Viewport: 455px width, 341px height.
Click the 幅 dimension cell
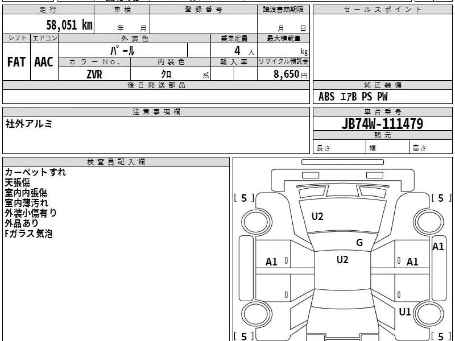(x=388, y=147)
